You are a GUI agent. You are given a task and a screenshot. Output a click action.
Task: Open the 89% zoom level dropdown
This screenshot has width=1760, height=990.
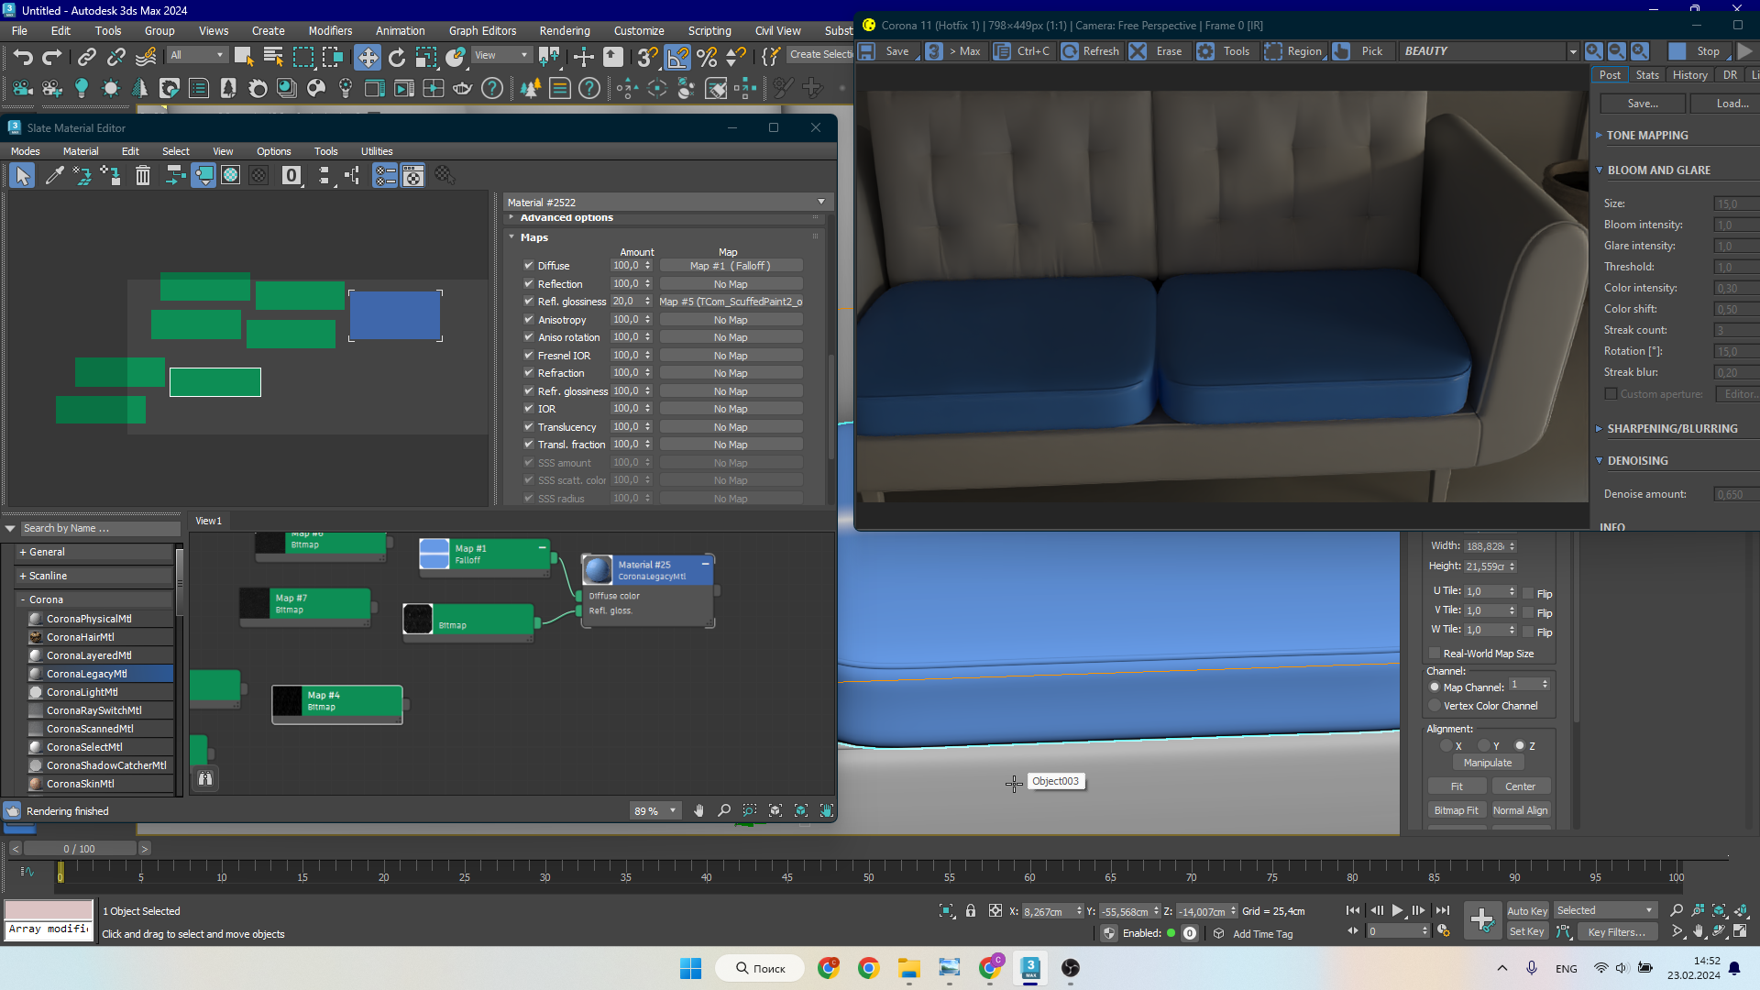[x=672, y=811]
